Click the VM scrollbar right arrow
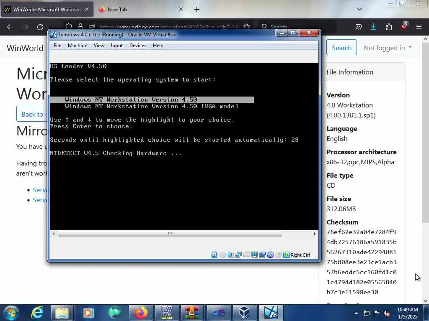This screenshot has width=429, height=321. (315, 234)
